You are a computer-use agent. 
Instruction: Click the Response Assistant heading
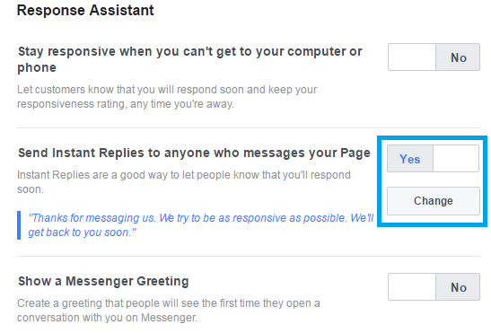(85, 11)
